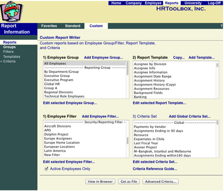Select the Custom tab
Viewport: 224px width, 191px height.
(96, 26)
